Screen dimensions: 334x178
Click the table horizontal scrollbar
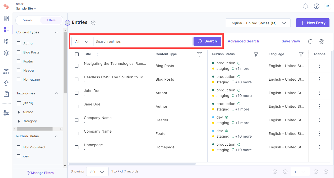pyautogui.click(x=132, y=164)
